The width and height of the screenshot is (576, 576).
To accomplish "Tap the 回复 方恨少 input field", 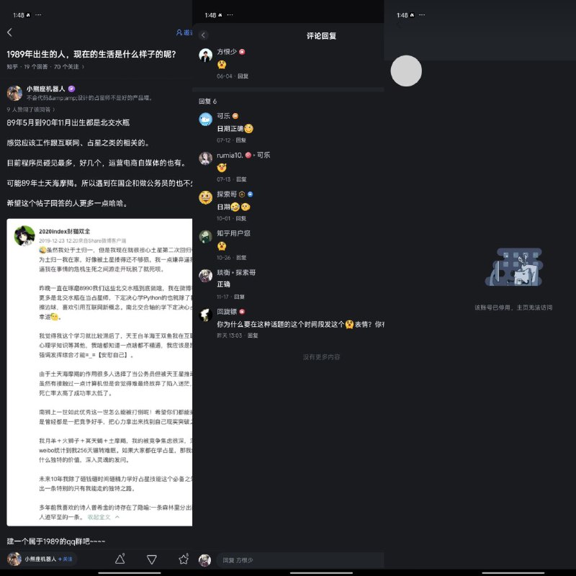I will tap(302, 560).
